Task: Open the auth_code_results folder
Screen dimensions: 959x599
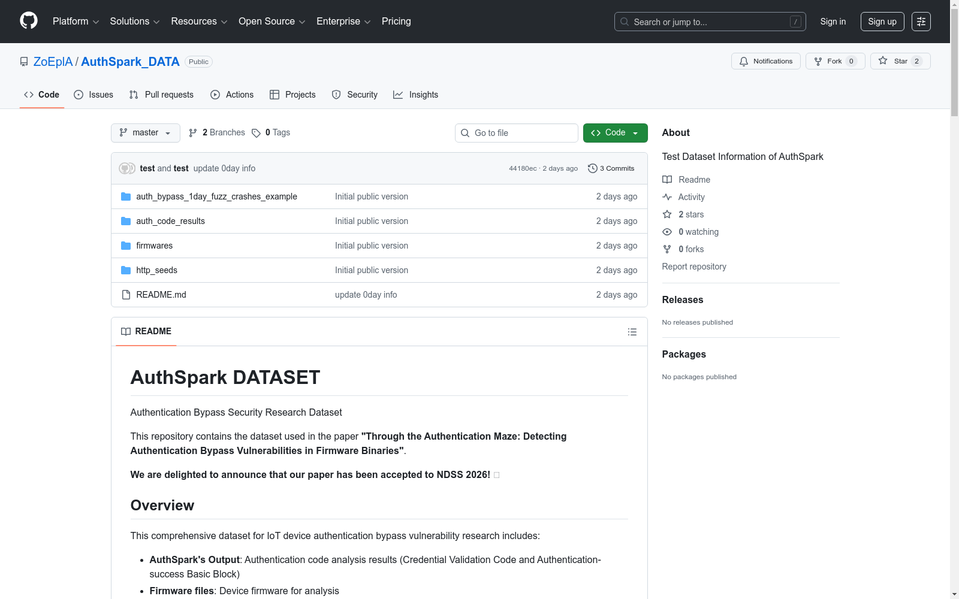Action: (x=170, y=221)
